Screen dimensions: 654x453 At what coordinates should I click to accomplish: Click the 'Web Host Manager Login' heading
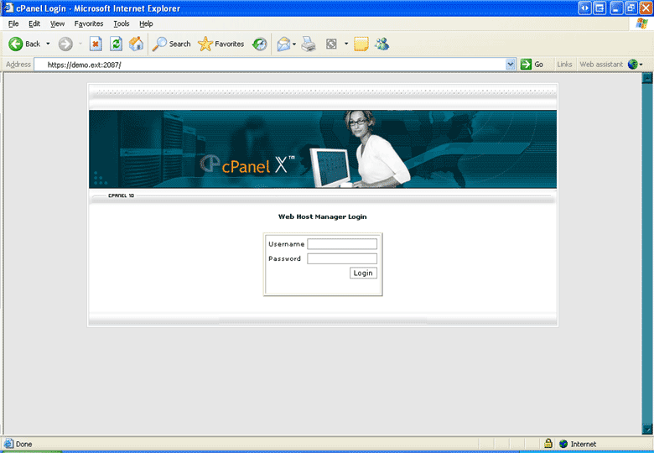click(x=323, y=216)
